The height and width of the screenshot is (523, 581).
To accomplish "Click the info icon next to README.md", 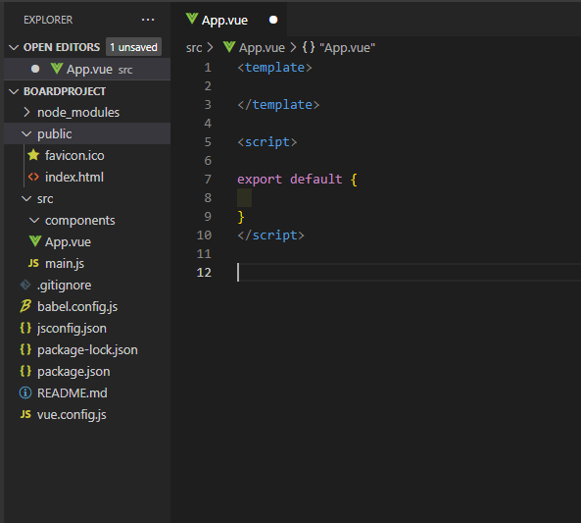I will (25, 392).
